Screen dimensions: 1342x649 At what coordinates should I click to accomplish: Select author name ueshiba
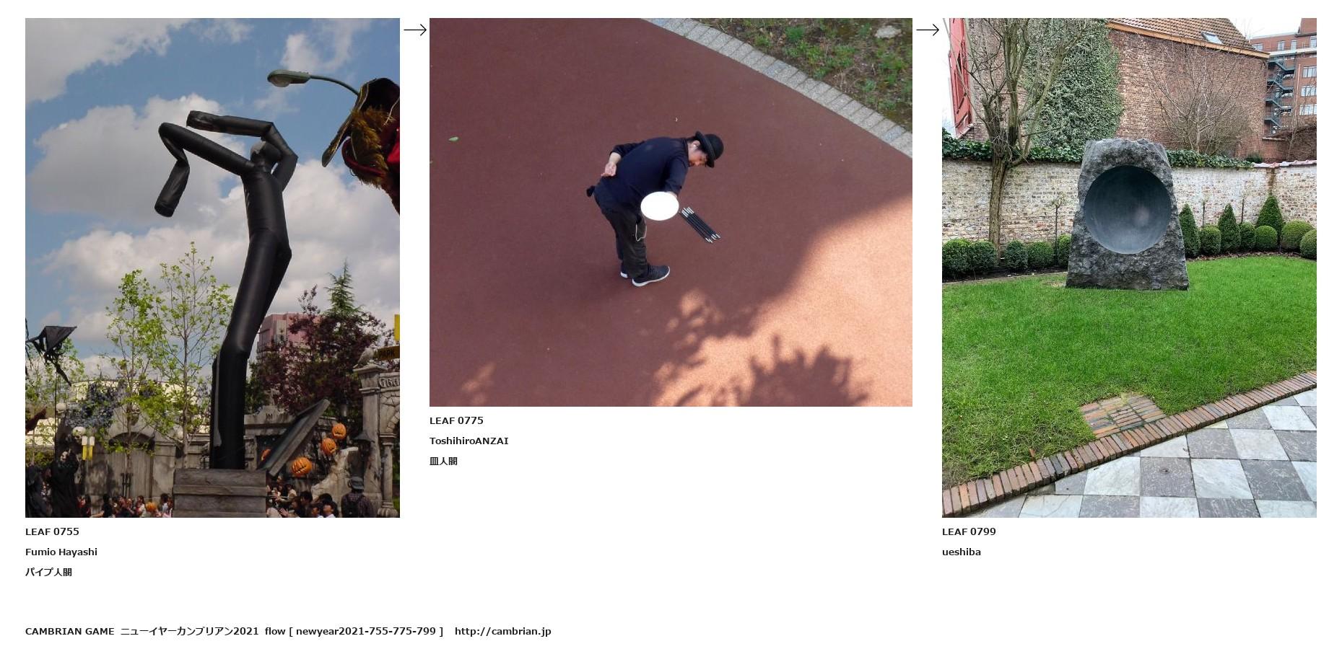click(x=962, y=552)
